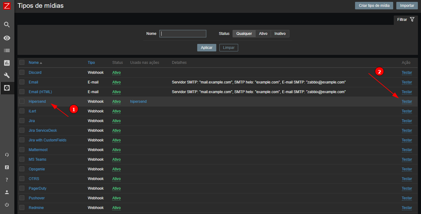Click the Email row SMTP details text
Image resolution: width=421 pixels, height=214 pixels.
pyautogui.click(x=259, y=82)
